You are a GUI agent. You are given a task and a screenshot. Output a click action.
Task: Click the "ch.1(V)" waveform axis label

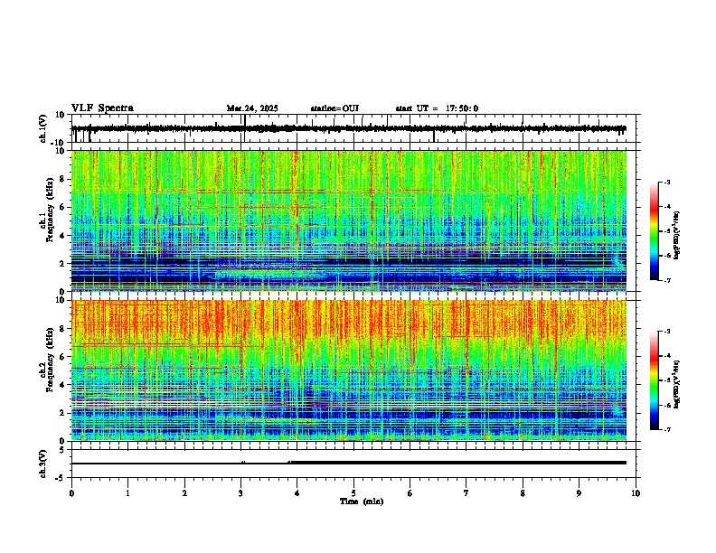point(43,128)
